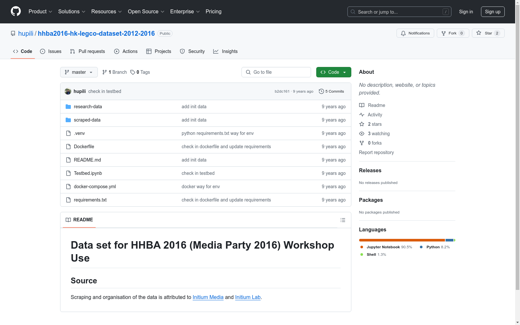The height and width of the screenshot is (325, 520).
Task: Click the file icon beside README.md
Action: coord(68,160)
